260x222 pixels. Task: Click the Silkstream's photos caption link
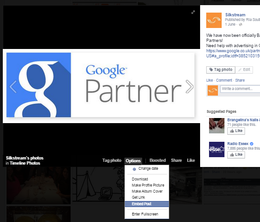25,158
